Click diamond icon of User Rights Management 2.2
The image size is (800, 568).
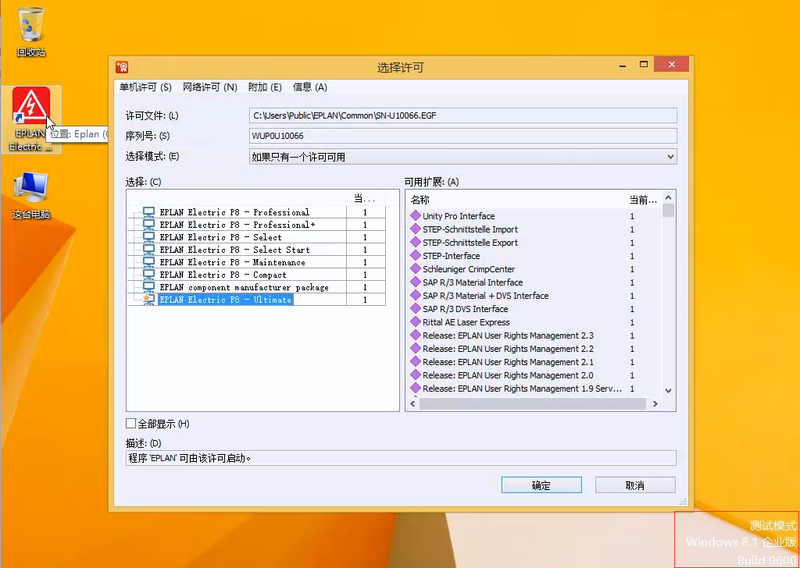pos(416,349)
